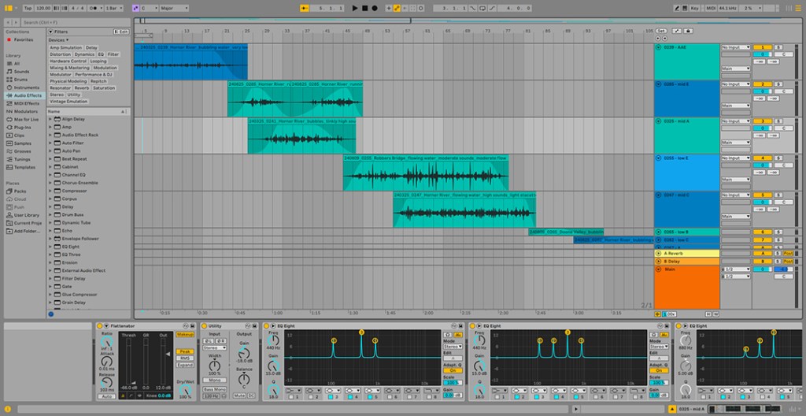This screenshot has width=806, height=416.
Task: Click the Sounds category icon in browser
Action: pyautogui.click(x=8, y=72)
